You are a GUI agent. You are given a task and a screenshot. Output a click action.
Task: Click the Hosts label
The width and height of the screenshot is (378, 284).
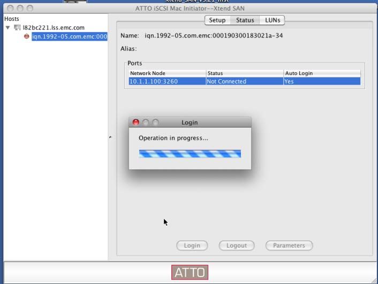[12, 19]
